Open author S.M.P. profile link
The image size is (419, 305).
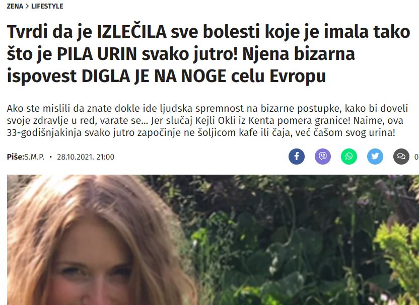click(34, 157)
